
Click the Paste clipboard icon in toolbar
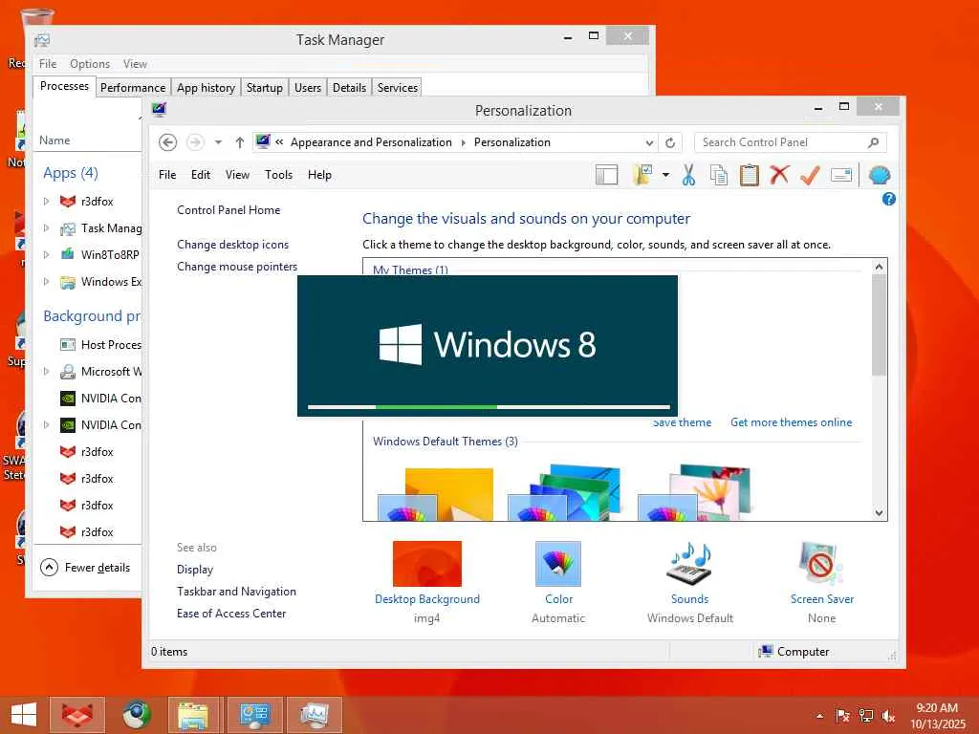pyautogui.click(x=750, y=176)
